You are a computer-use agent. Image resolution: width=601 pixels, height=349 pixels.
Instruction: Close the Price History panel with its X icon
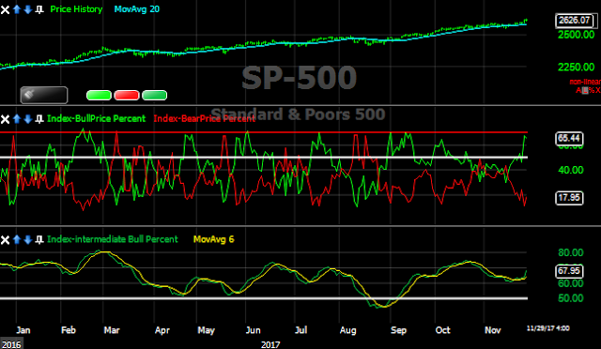coord(5,9)
